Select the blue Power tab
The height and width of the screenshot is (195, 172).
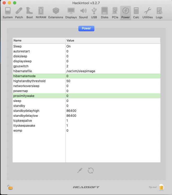click(x=86, y=28)
